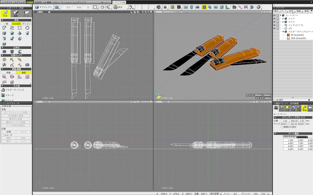Open the マスターサーフェス tool

coord(13,90)
